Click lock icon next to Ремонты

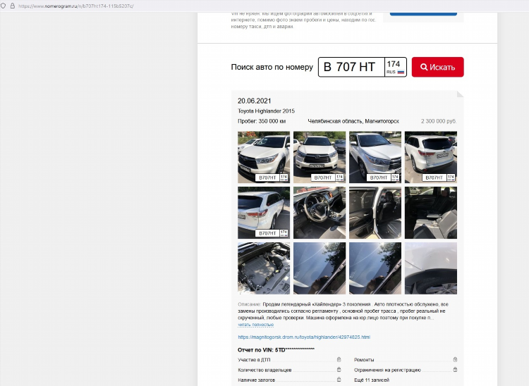click(x=455, y=360)
